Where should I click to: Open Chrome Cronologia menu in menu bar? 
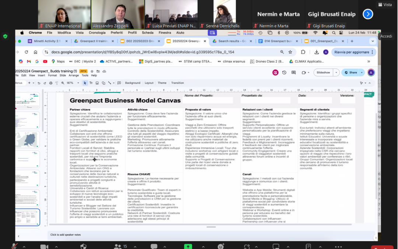point(97,33)
